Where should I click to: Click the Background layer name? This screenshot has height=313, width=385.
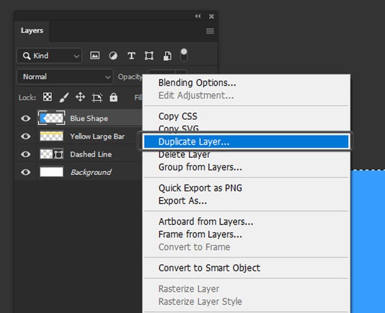(91, 172)
